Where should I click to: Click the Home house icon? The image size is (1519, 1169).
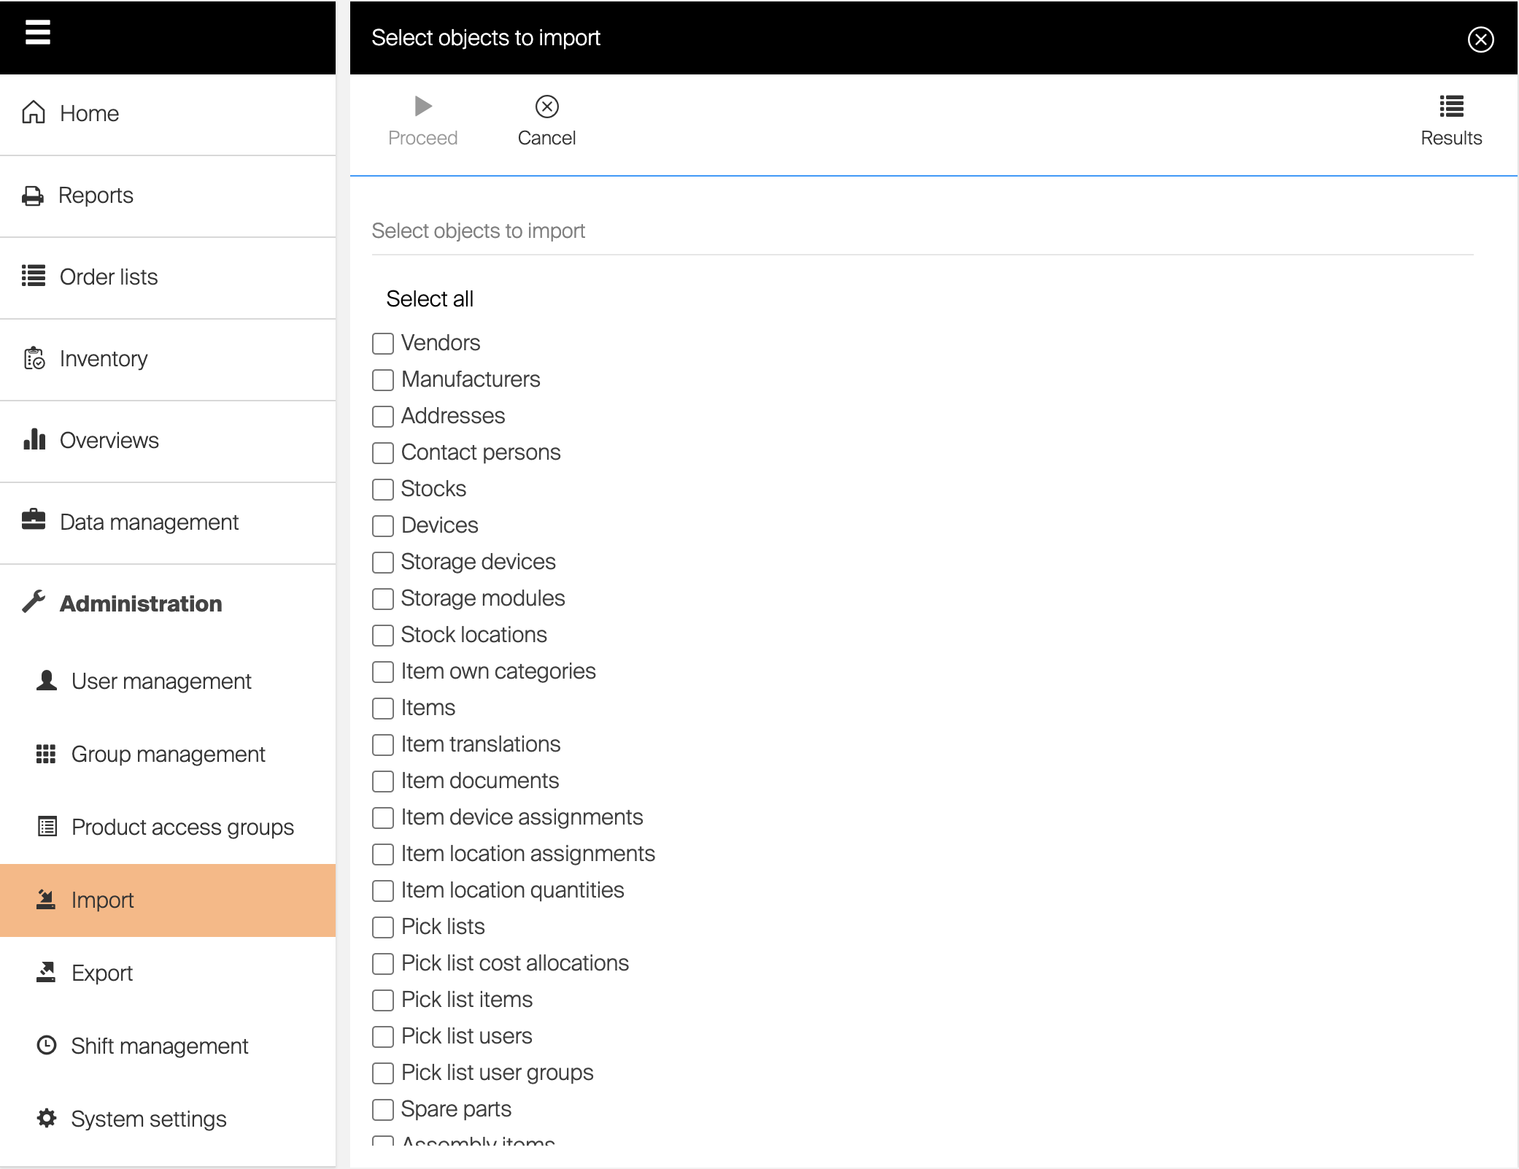[x=34, y=112]
